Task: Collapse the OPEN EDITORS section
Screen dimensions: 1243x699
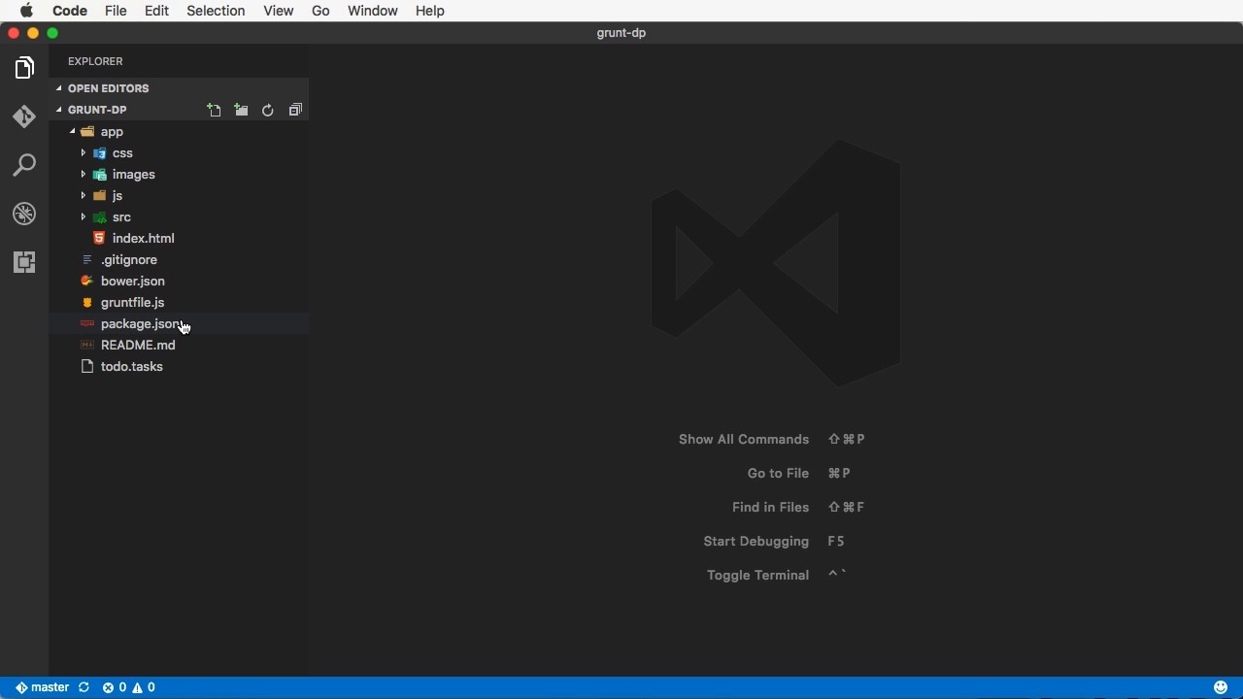Action: (59, 88)
